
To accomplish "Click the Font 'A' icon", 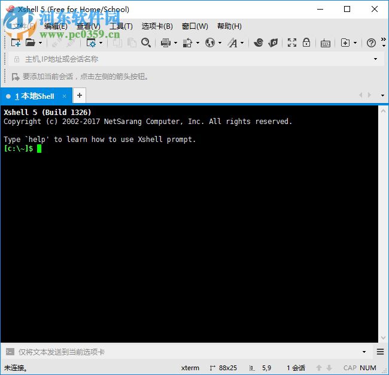I will click(x=232, y=43).
